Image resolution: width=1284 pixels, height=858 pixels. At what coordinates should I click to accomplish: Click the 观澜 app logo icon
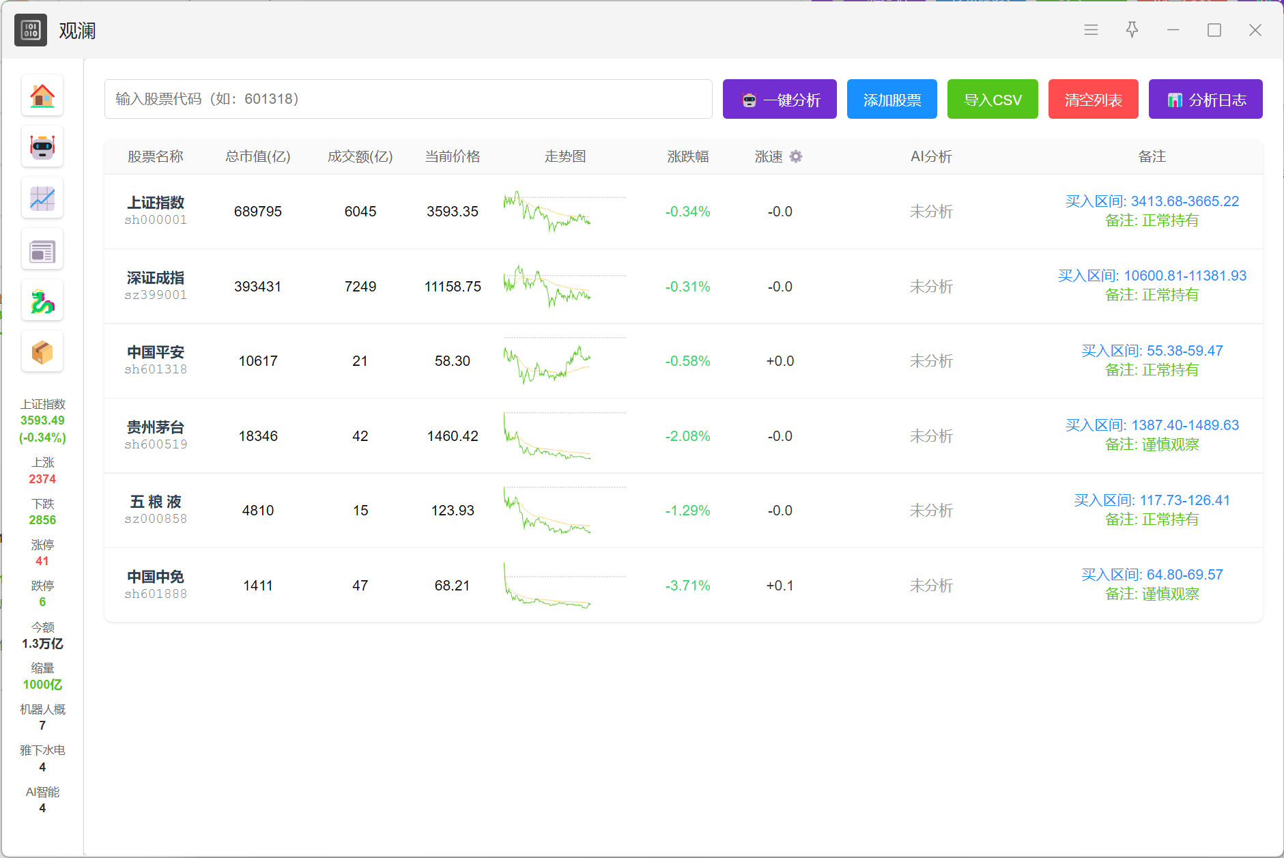31,30
